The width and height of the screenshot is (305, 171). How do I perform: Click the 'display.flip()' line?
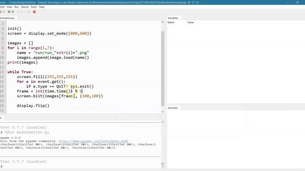(33, 105)
